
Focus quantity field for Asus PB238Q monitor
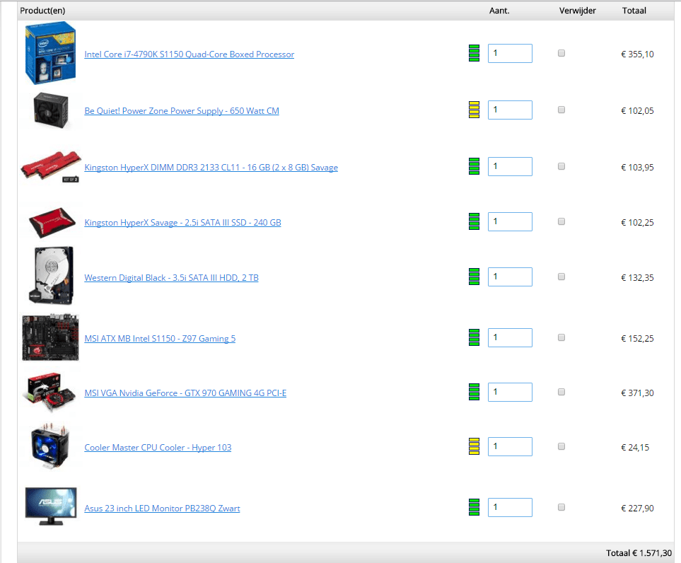(x=510, y=507)
